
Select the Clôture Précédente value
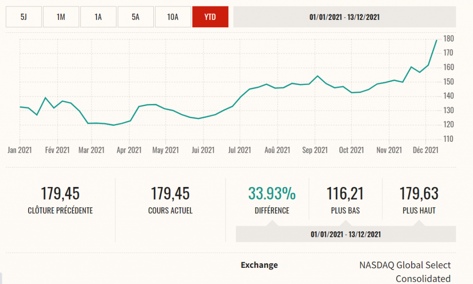(x=60, y=193)
